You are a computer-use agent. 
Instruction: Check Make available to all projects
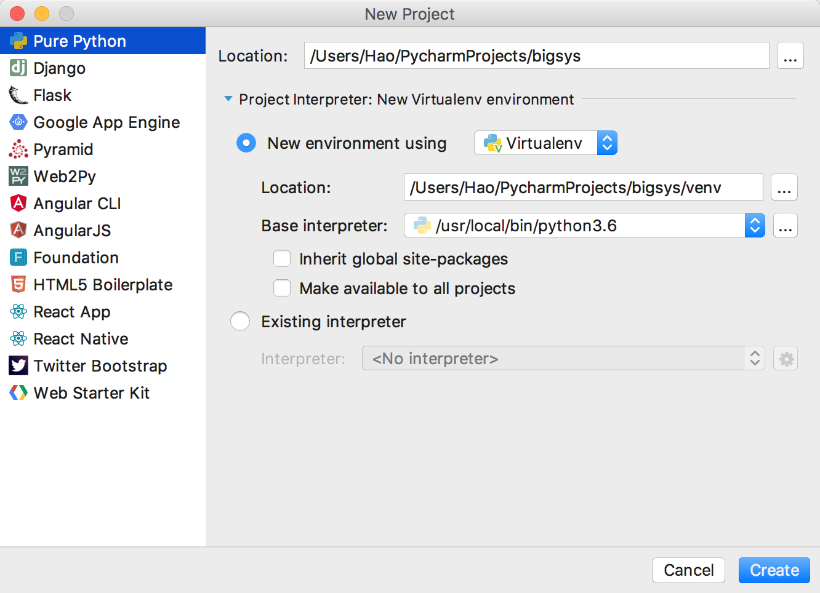coord(282,289)
